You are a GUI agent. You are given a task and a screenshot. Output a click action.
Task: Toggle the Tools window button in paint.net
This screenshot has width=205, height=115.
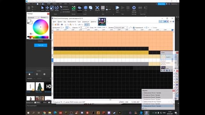160,21
